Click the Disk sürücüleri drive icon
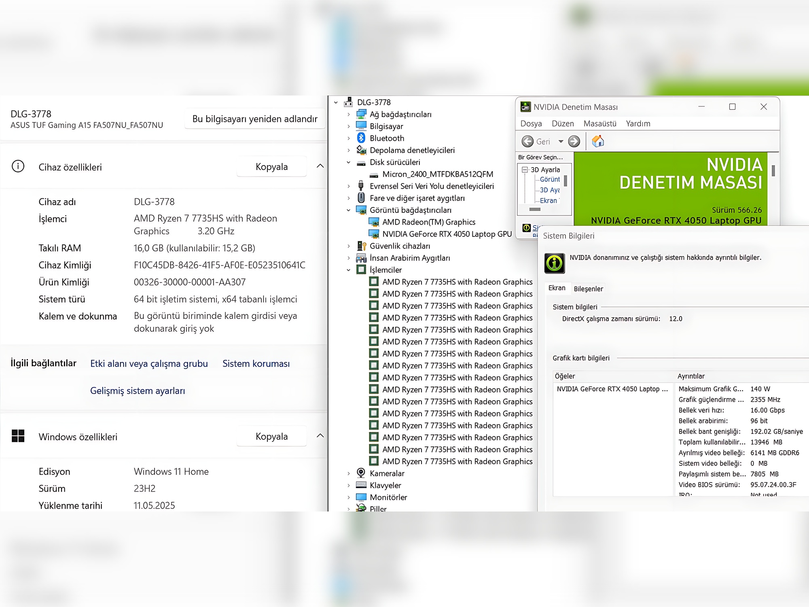Screen dimensions: 809x607 [x=361, y=163]
